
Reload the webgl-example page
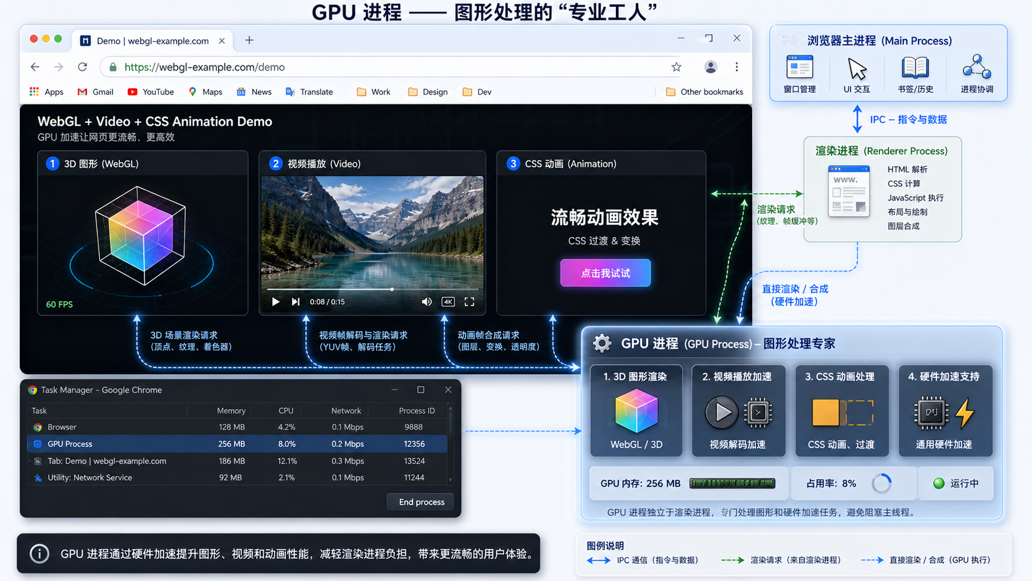click(82, 67)
